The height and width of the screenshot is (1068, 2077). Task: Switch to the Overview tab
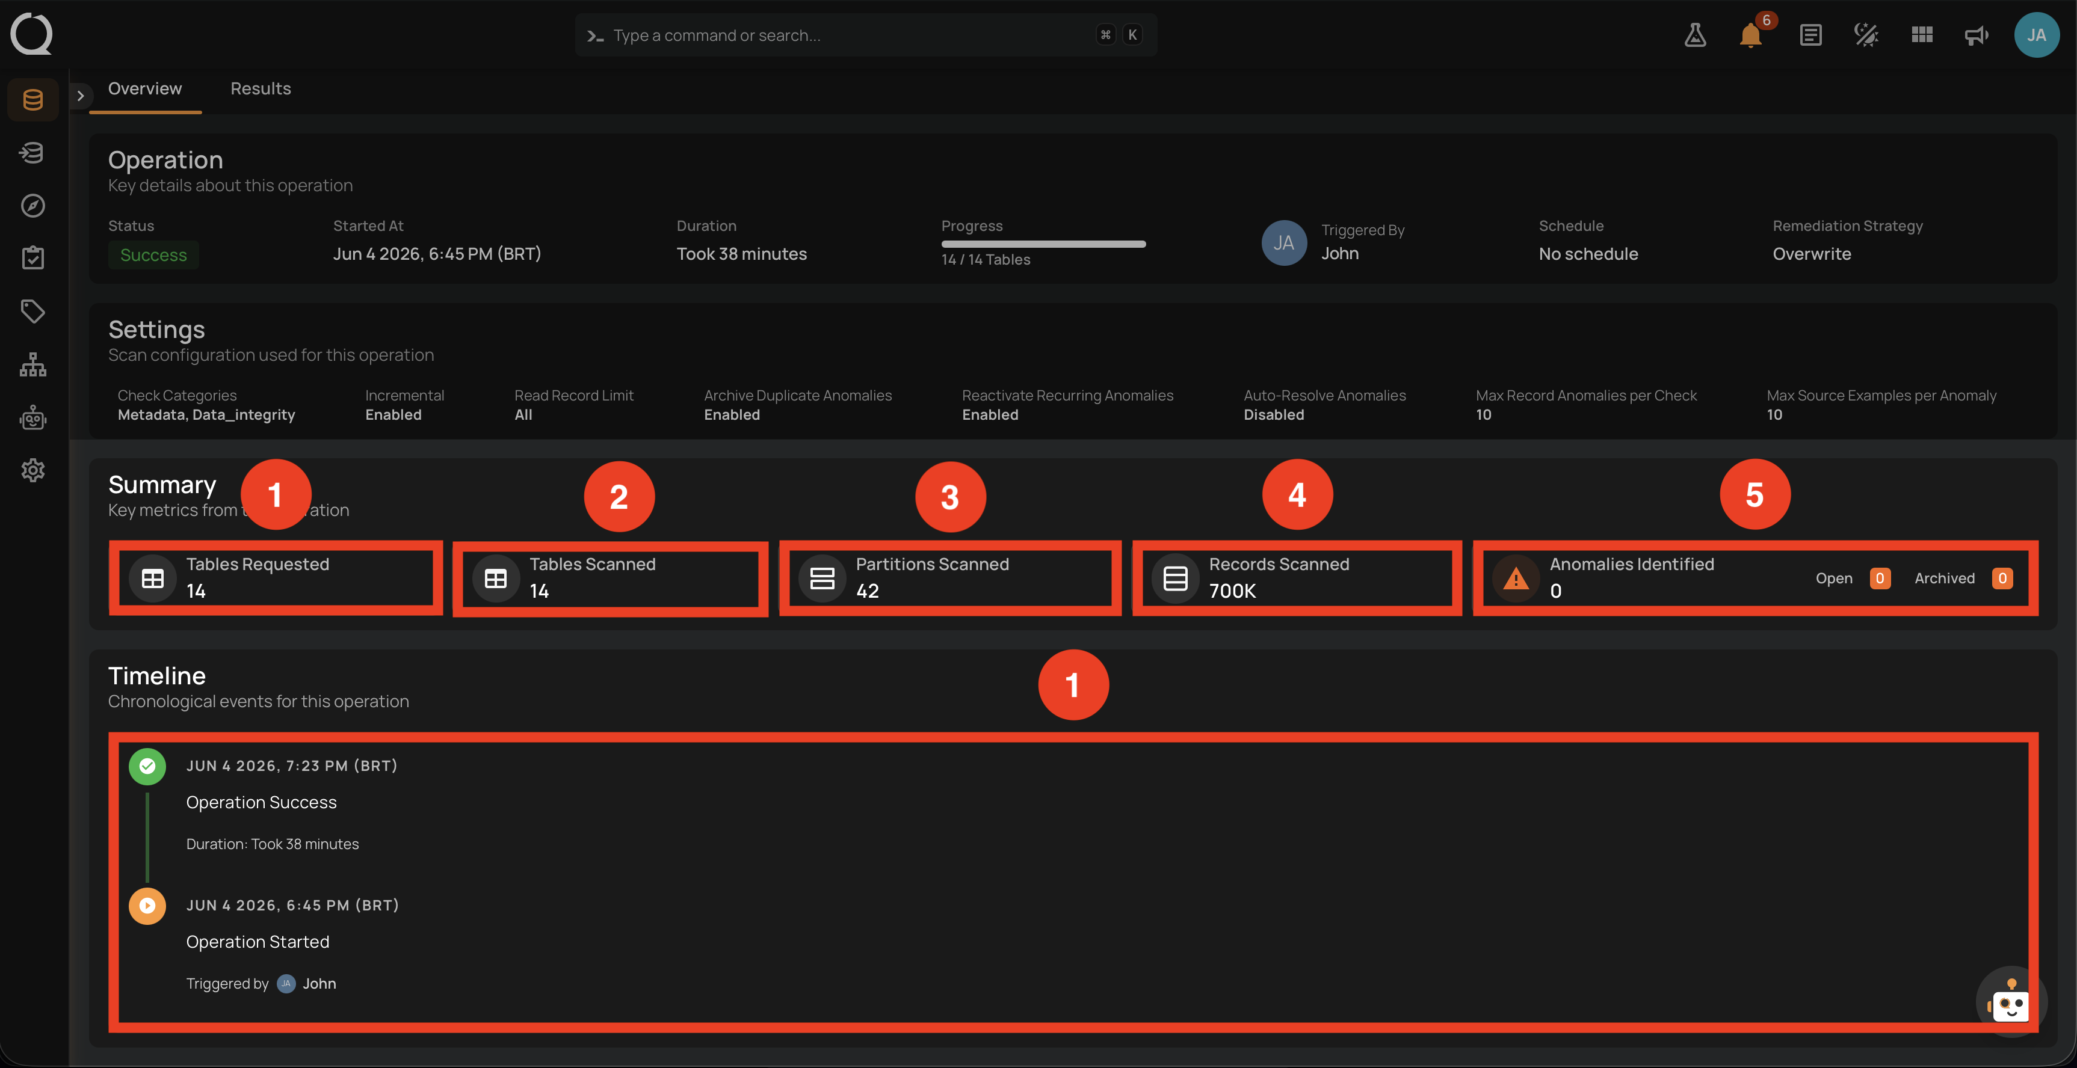pos(145,88)
